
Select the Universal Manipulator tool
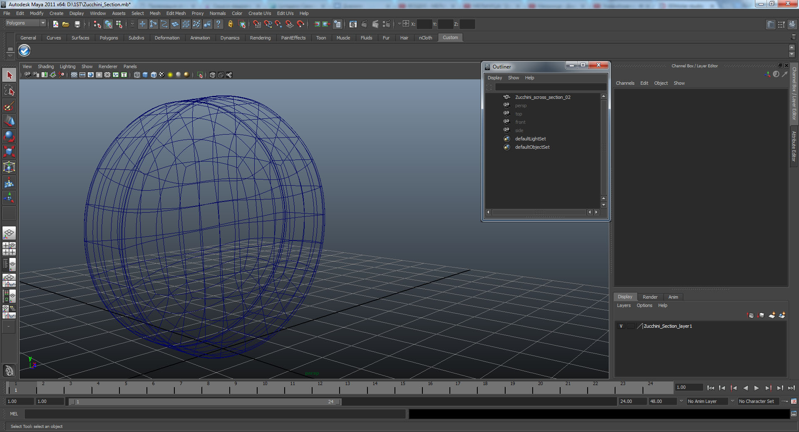[9, 167]
